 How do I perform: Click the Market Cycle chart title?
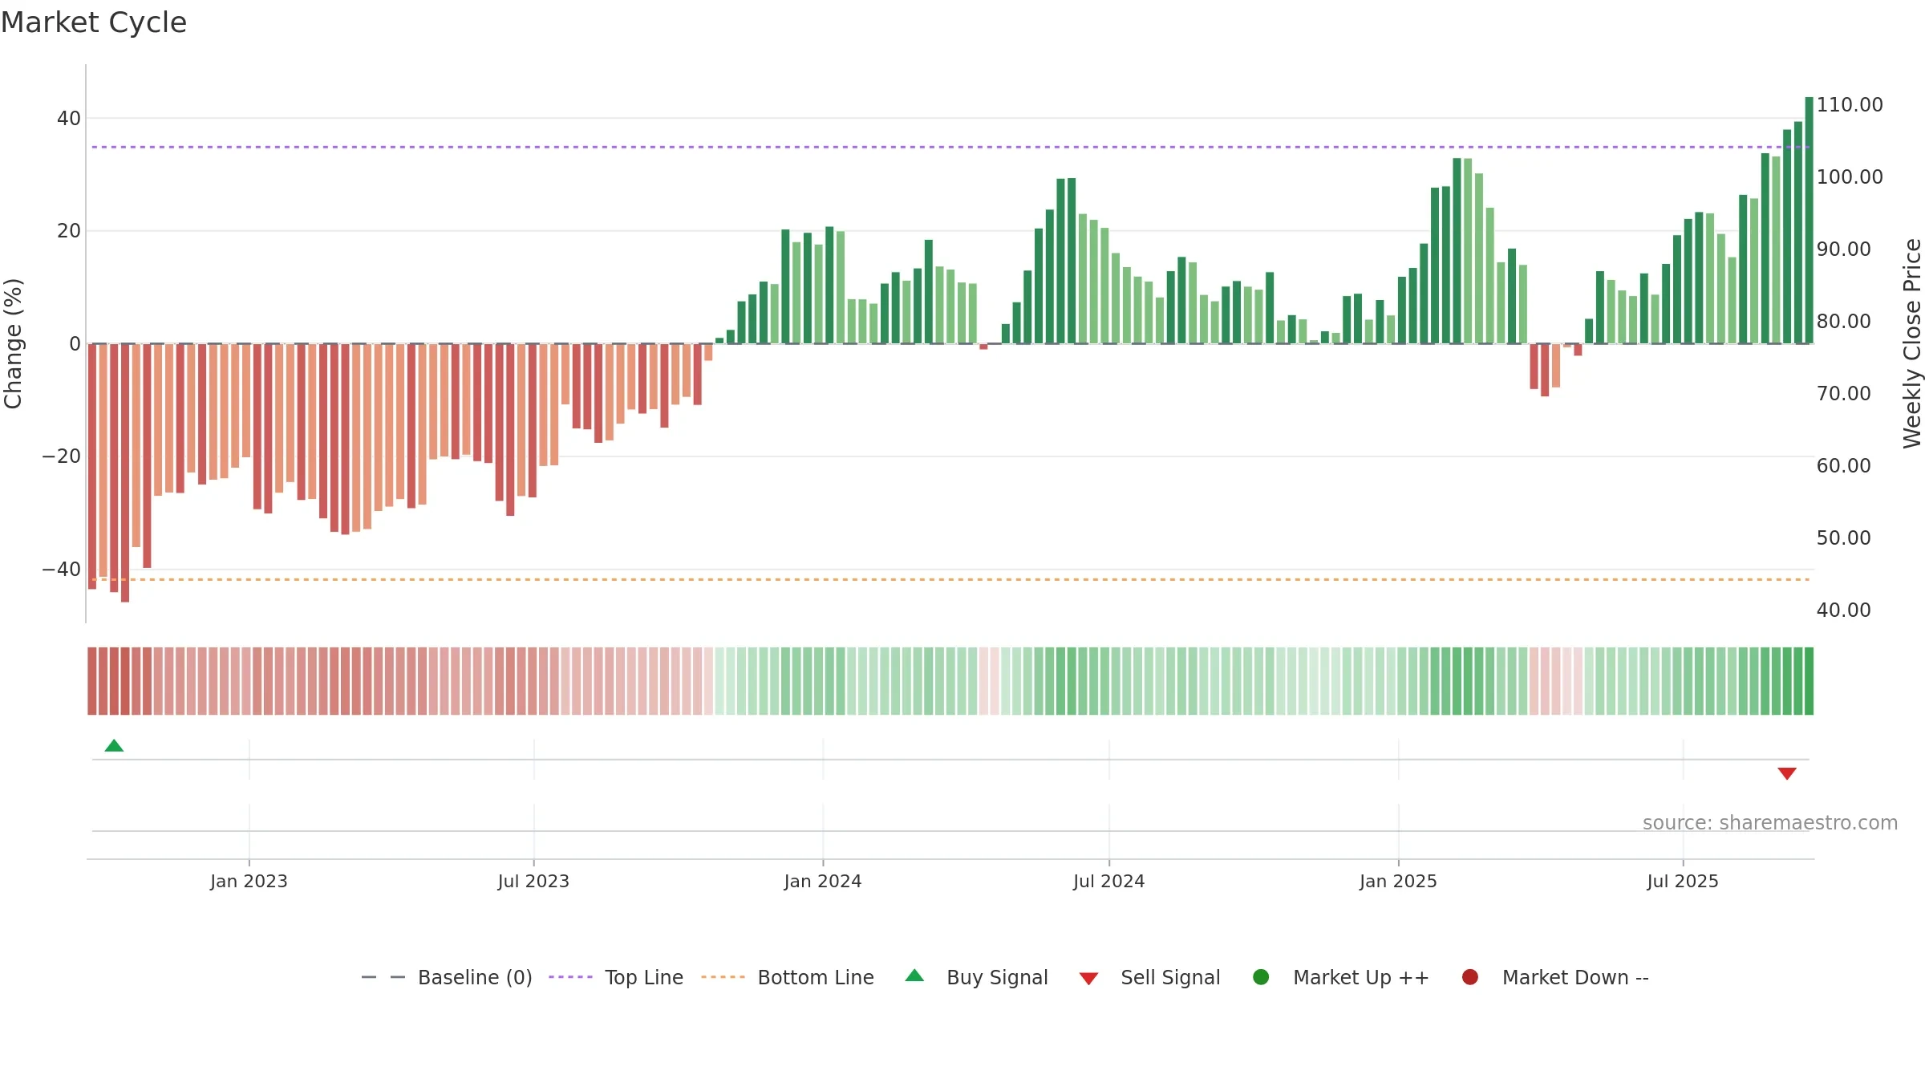(94, 22)
